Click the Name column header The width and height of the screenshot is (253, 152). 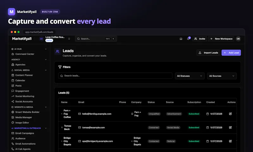coord(64,102)
